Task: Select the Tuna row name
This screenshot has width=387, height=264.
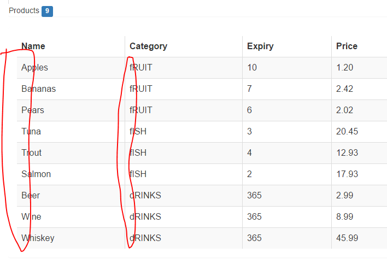Action: tap(31, 131)
